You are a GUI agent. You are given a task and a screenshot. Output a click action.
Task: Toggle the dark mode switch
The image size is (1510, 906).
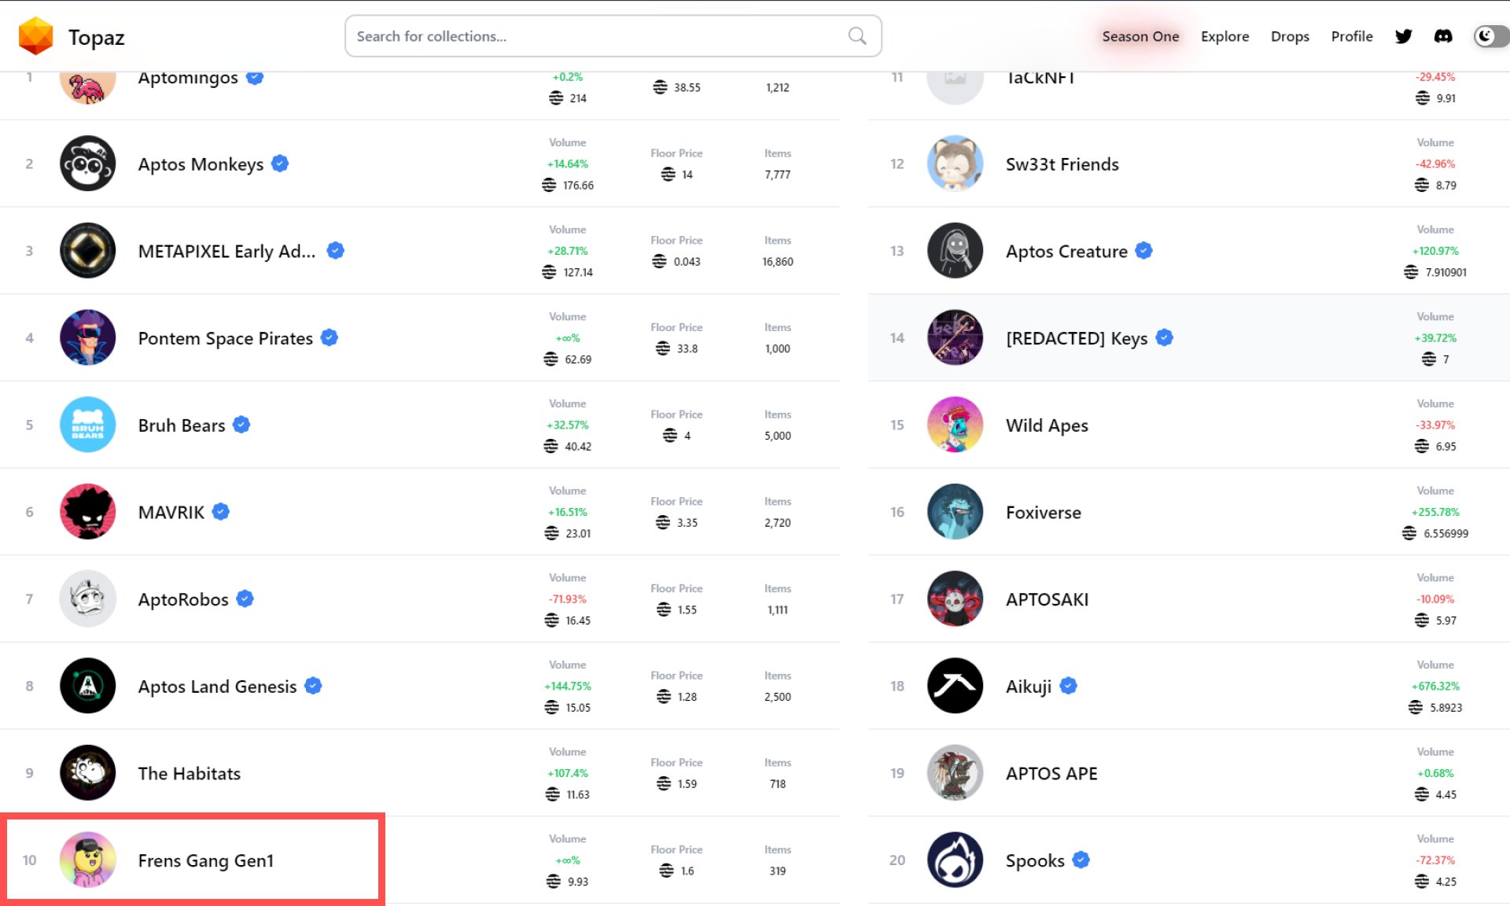(x=1491, y=36)
